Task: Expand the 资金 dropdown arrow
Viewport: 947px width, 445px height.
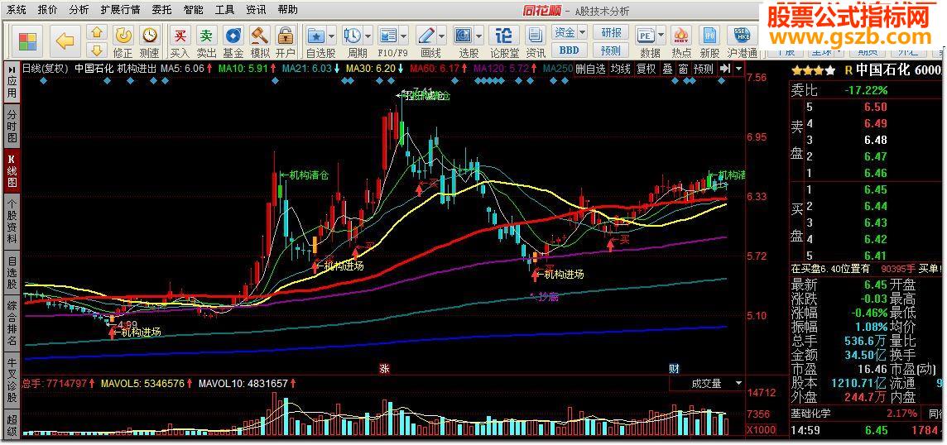Action: (x=582, y=32)
